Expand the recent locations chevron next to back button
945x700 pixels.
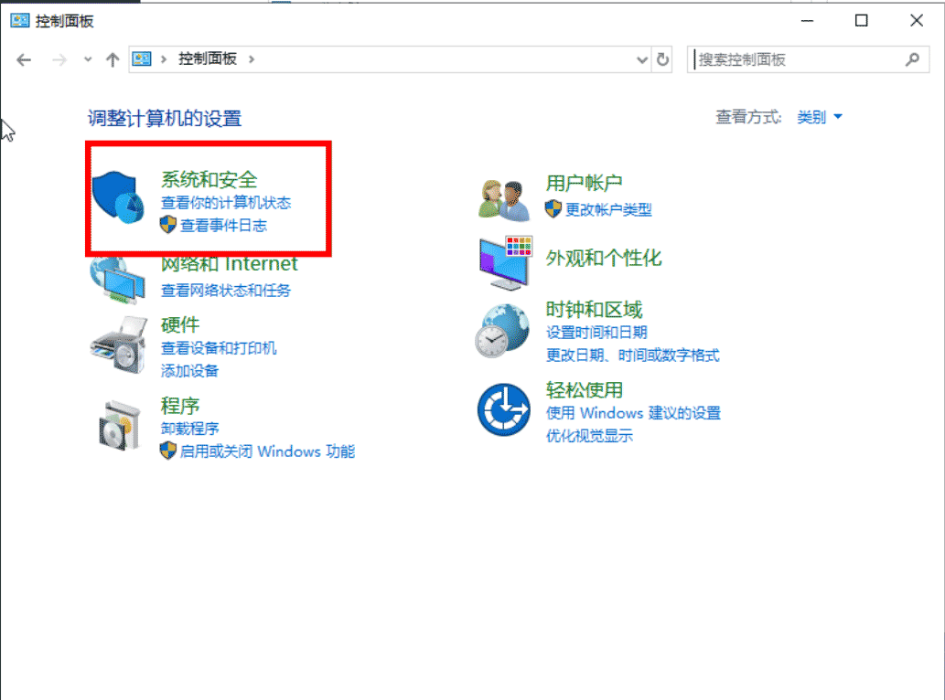click(87, 58)
